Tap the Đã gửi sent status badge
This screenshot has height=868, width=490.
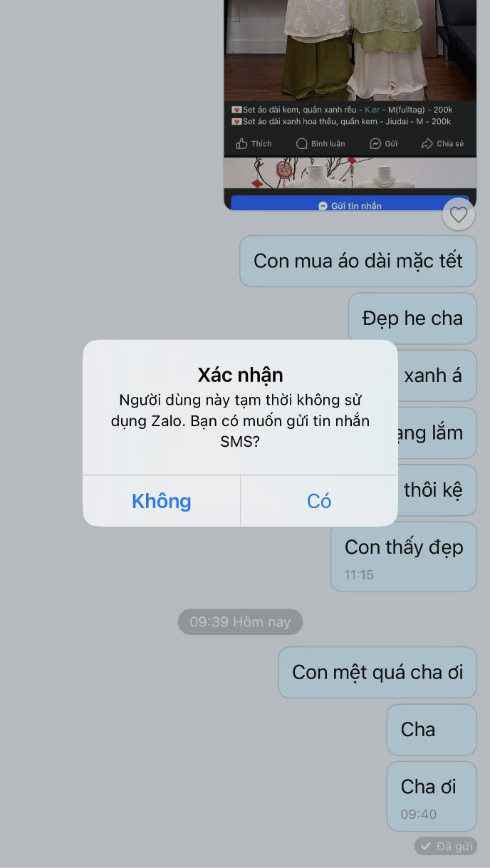click(446, 846)
